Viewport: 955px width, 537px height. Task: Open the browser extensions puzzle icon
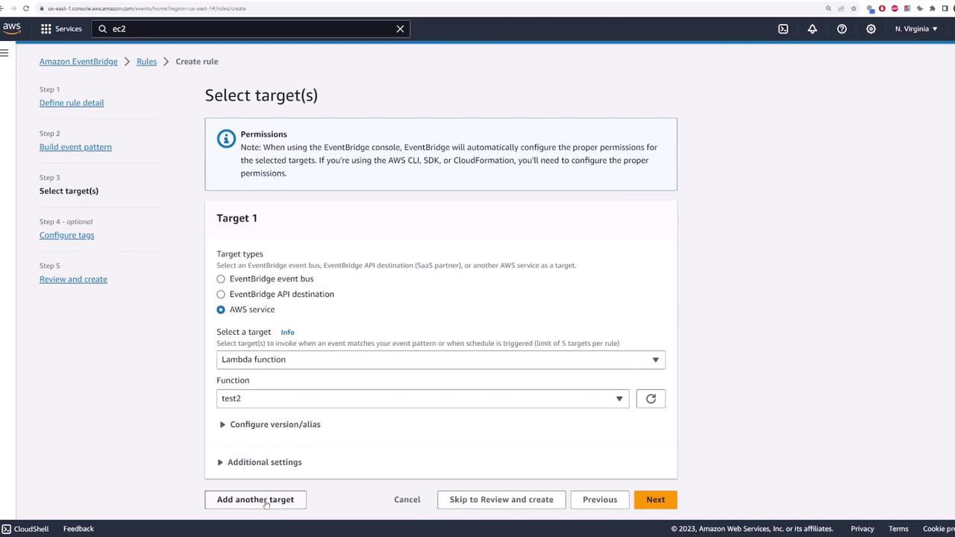[x=932, y=8]
